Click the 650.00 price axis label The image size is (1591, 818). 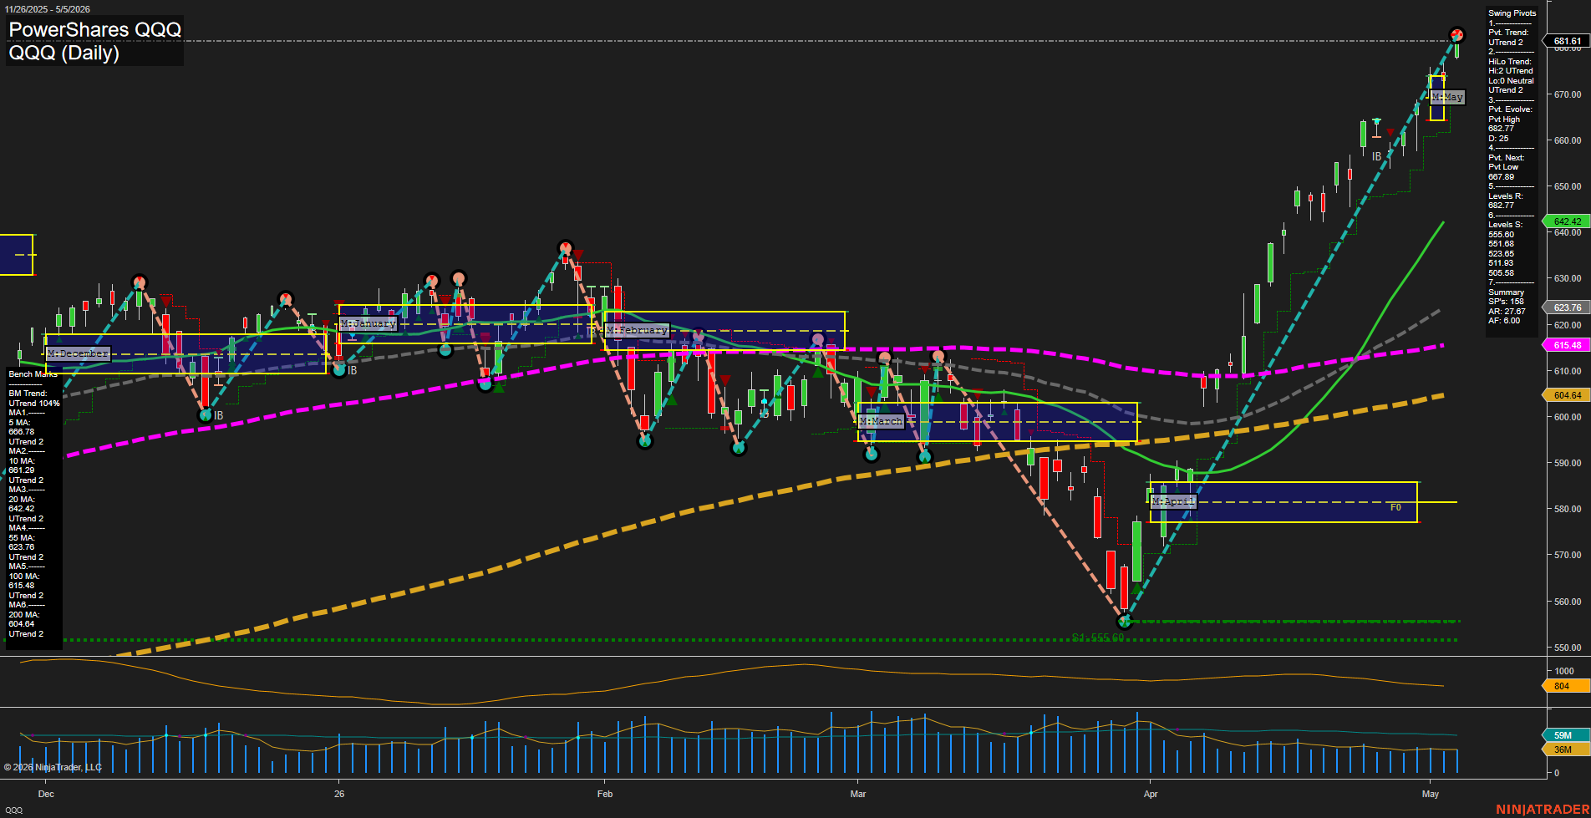(x=1568, y=186)
